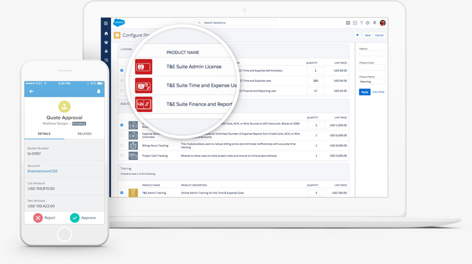Open the user profile avatar
Image resolution: width=472 pixels, height=264 pixels.
coord(383,23)
